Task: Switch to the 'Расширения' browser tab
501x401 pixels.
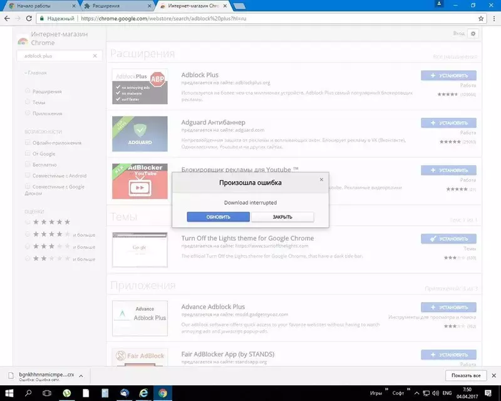Action: point(115,6)
